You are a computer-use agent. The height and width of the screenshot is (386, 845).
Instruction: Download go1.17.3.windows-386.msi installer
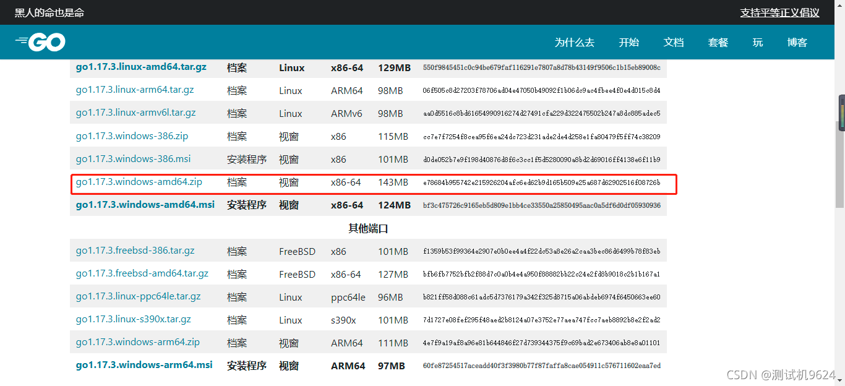pos(133,158)
